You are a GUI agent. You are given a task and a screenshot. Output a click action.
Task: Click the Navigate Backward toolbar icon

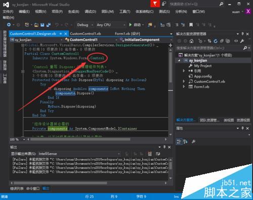9,25
